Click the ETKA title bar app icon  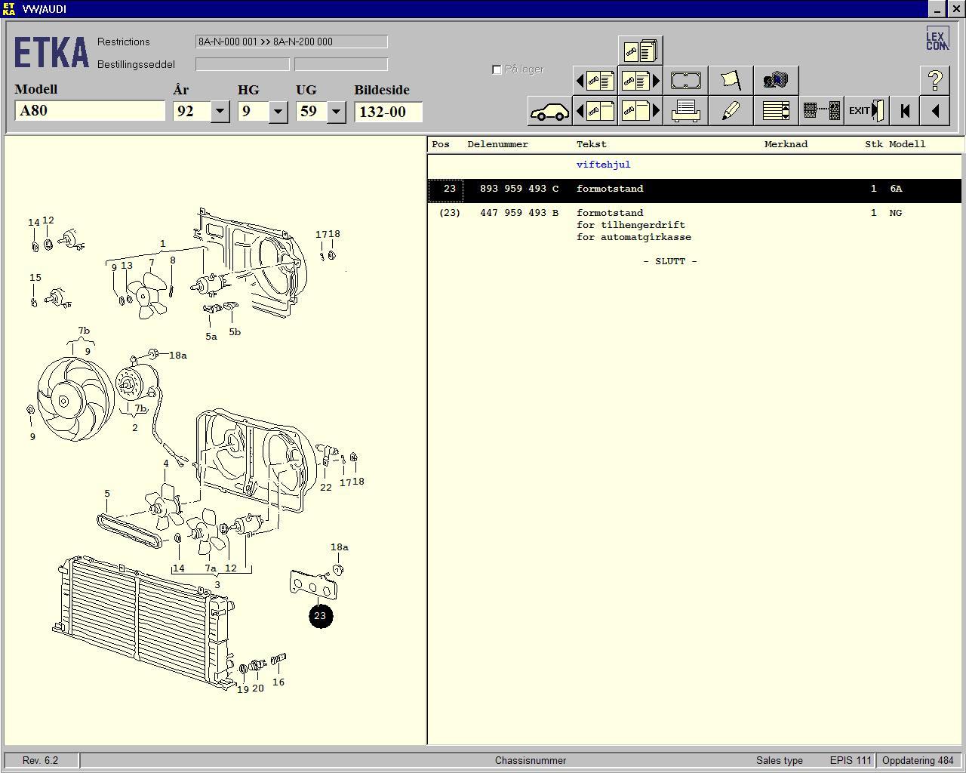coord(9,9)
